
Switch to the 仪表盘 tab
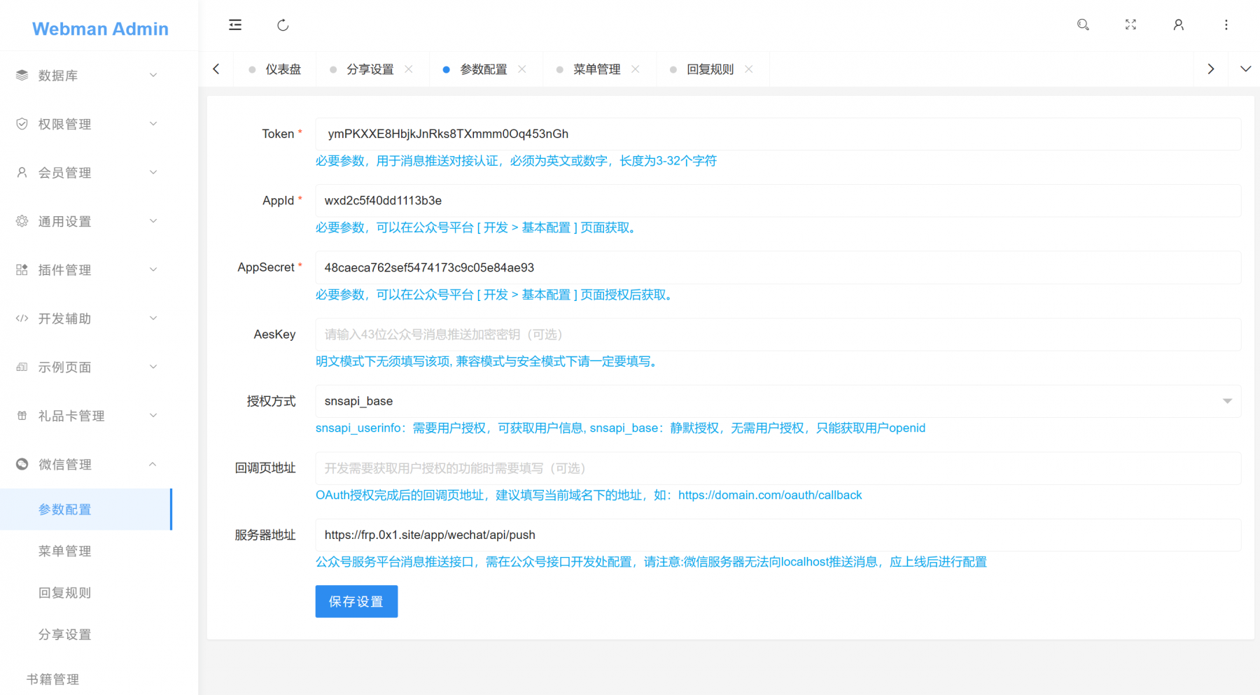[275, 69]
